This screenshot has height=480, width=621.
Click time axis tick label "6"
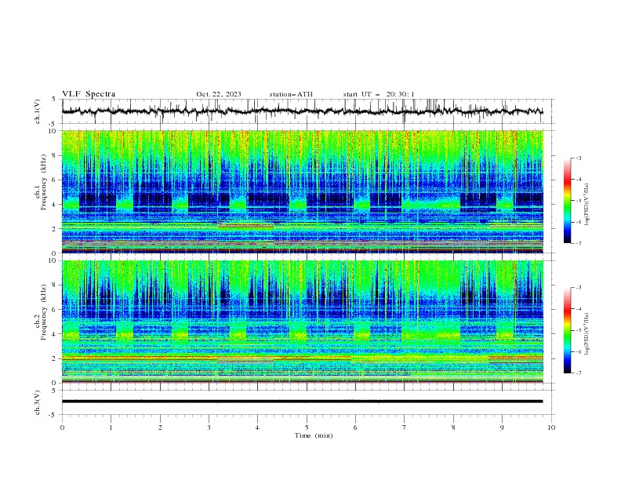[355, 427]
